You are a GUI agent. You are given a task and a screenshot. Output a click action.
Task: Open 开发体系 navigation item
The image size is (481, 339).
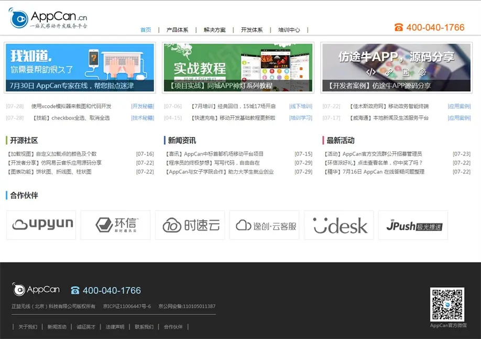(x=252, y=30)
